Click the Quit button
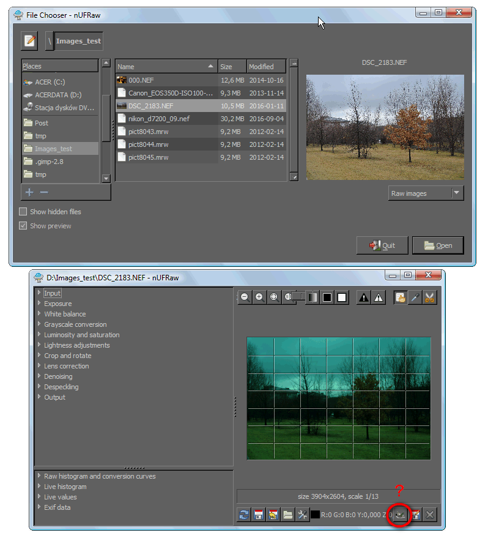 pos(382,245)
